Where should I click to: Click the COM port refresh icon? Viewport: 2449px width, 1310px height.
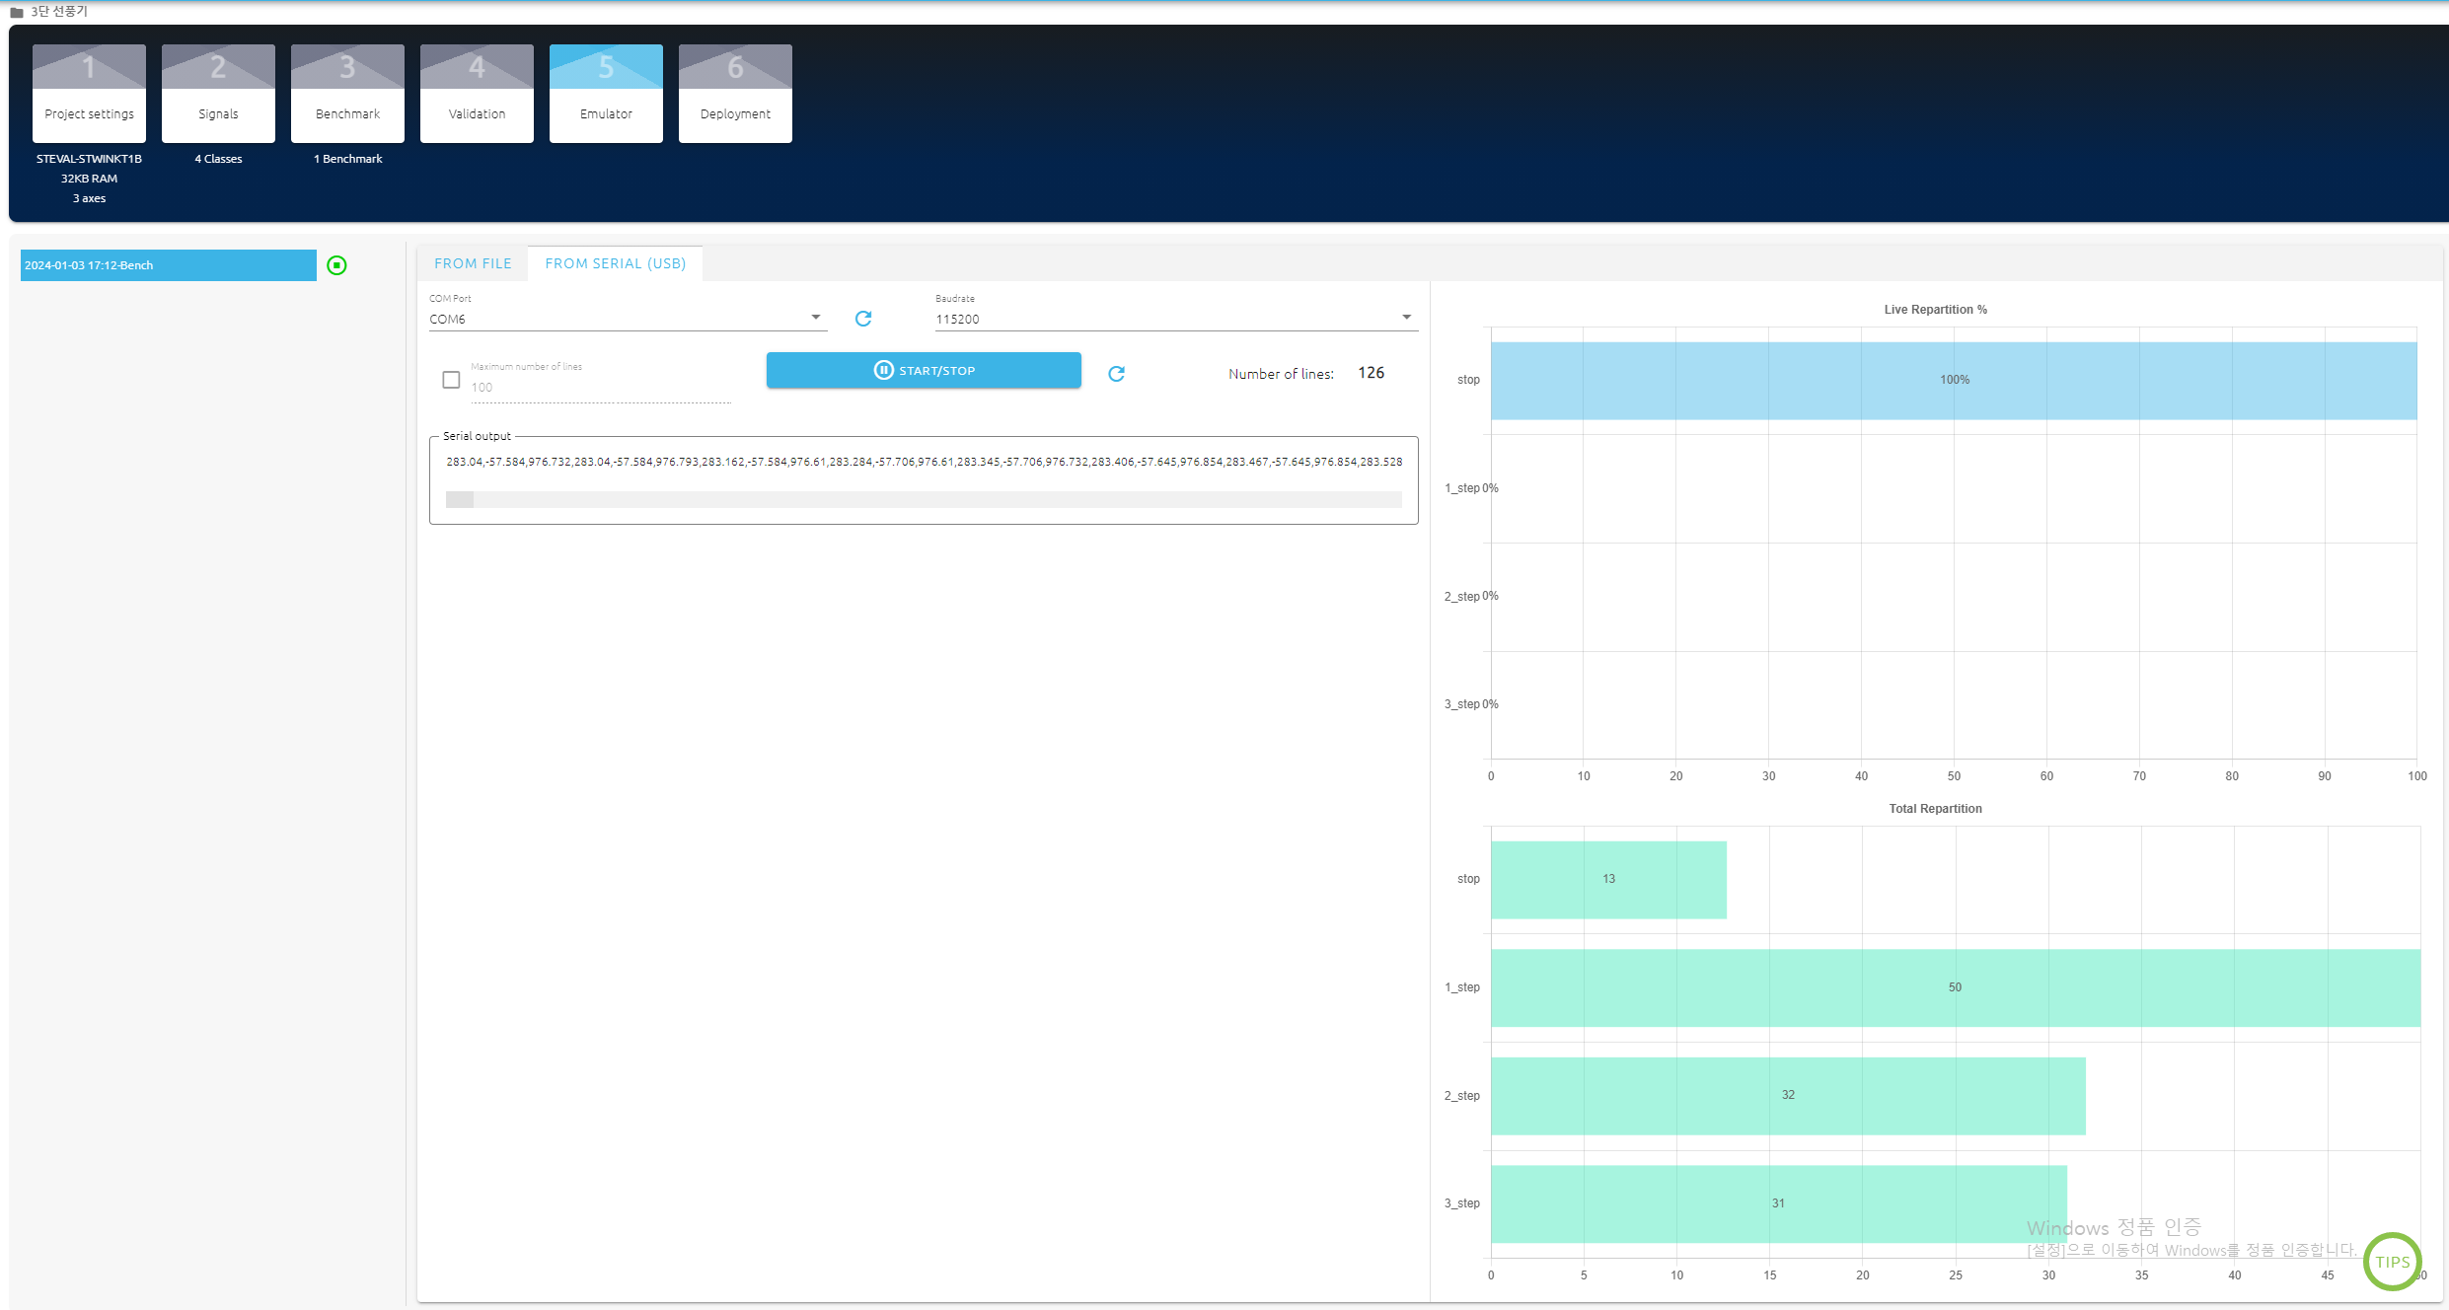(863, 319)
